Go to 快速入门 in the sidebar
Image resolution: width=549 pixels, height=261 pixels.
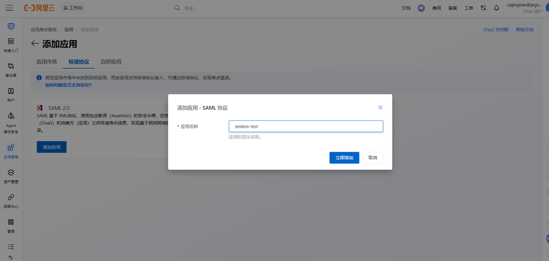(x=11, y=45)
